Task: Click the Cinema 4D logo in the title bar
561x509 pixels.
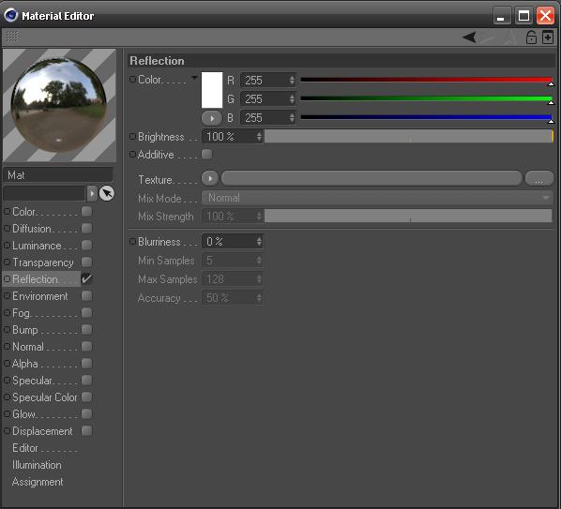Action: (11, 15)
